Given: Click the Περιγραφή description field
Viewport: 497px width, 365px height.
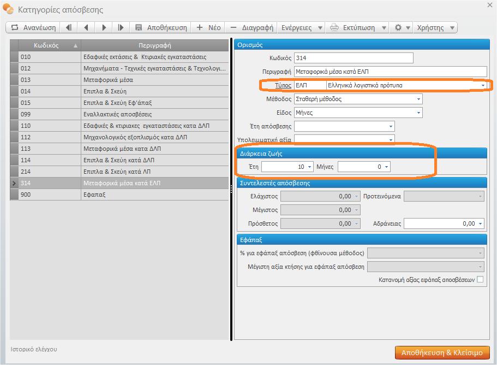Looking at the screenshot, I should click(390, 72).
